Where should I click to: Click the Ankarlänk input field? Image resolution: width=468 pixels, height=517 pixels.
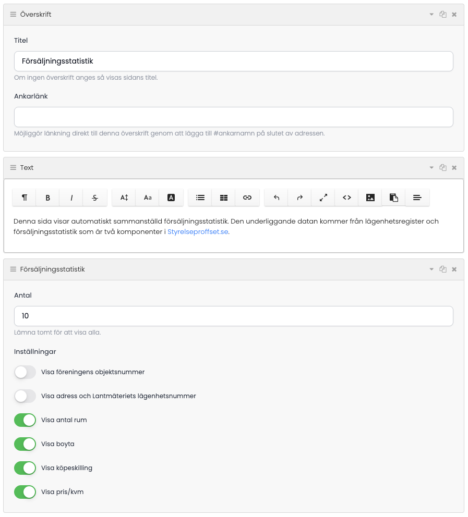click(x=234, y=117)
